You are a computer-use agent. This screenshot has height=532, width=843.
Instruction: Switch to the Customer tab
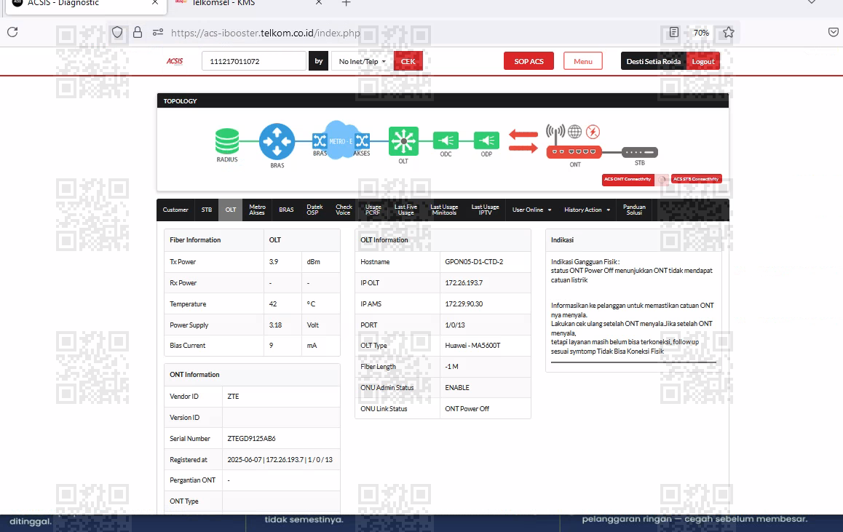175,210
